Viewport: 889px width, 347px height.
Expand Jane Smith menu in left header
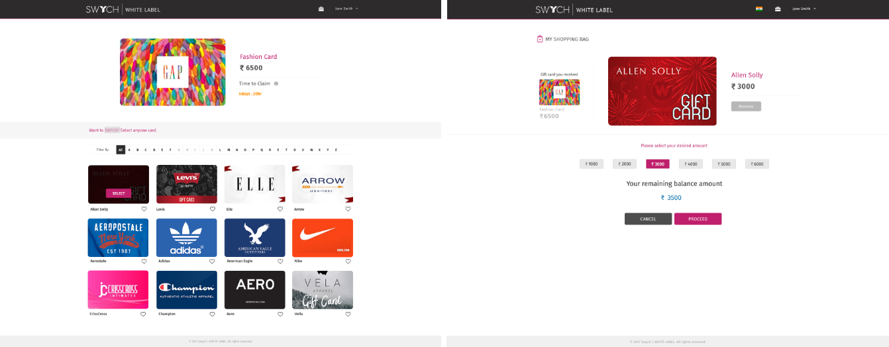click(346, 9)
